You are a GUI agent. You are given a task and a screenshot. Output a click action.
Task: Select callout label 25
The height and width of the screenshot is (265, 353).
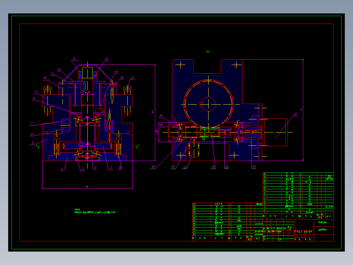pos(227,167)
